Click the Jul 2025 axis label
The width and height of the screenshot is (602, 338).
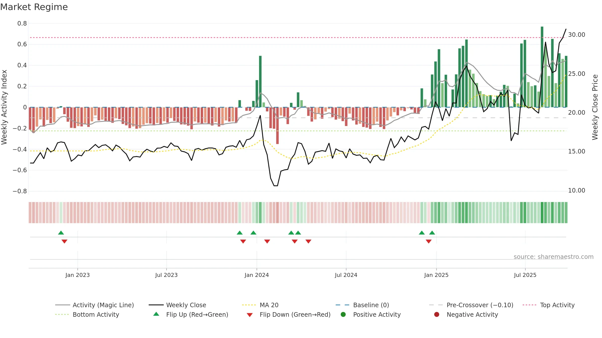coord(525,275)
